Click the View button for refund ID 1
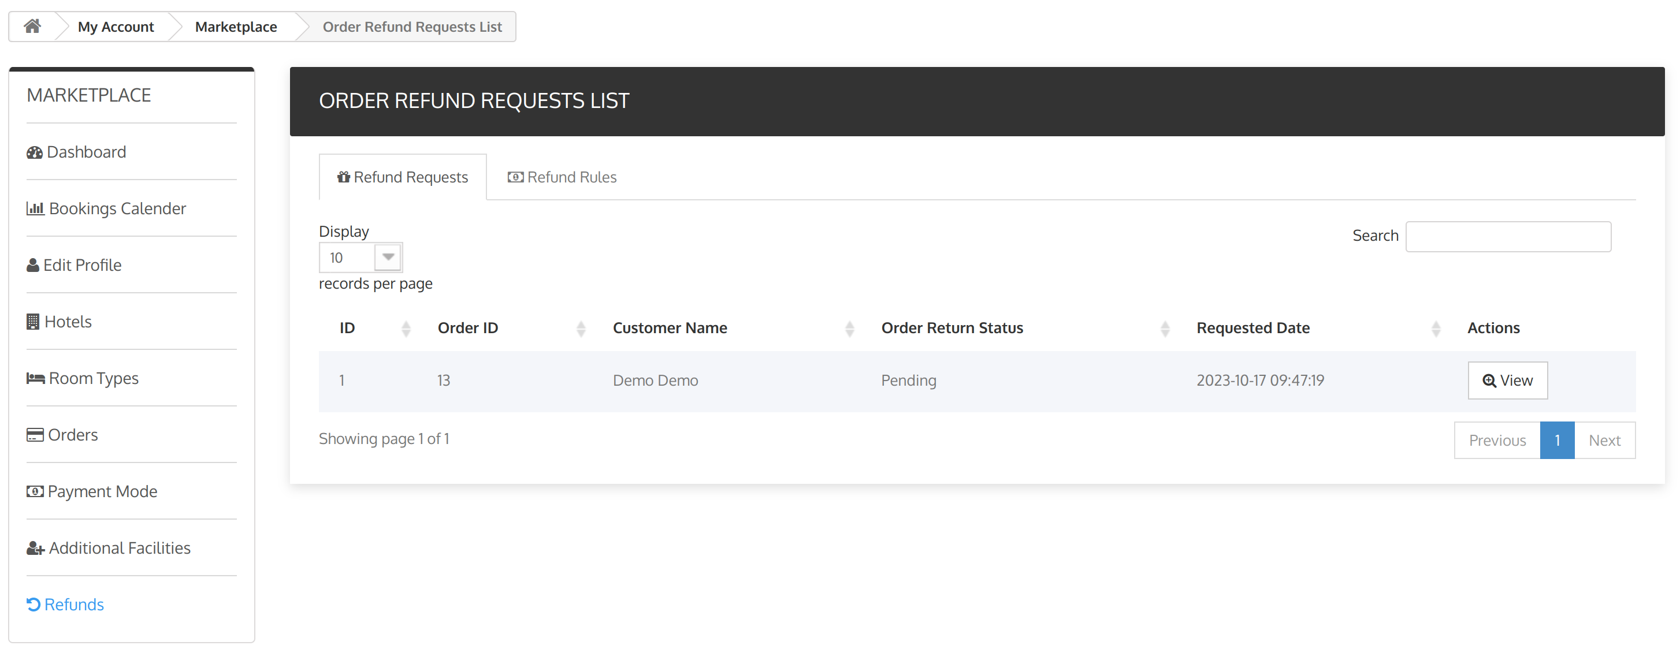 pyautogui.click(x=1508, y=380)
